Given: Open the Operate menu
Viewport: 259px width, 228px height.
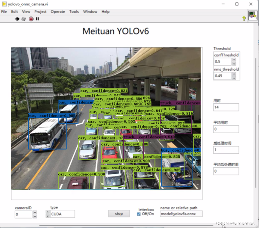Looking at the screenshot, I should [58, 12].
